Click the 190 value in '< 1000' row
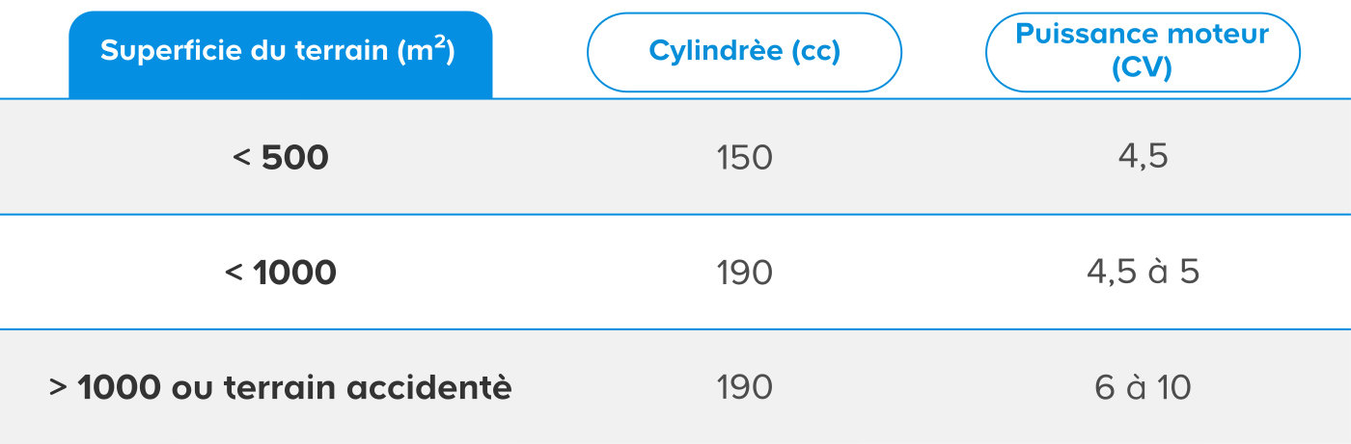The width and height of the screenshot is (1351, 444). [x=745, y=273]
